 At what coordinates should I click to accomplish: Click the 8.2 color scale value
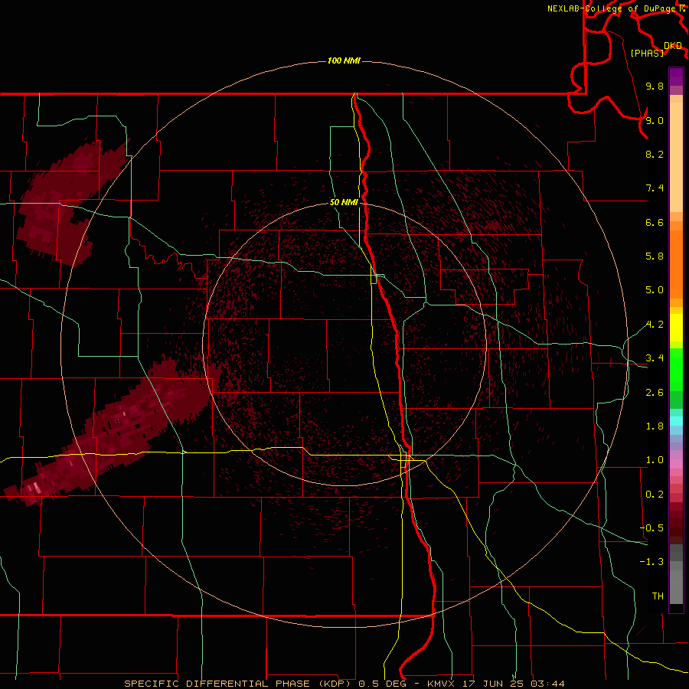655,154
